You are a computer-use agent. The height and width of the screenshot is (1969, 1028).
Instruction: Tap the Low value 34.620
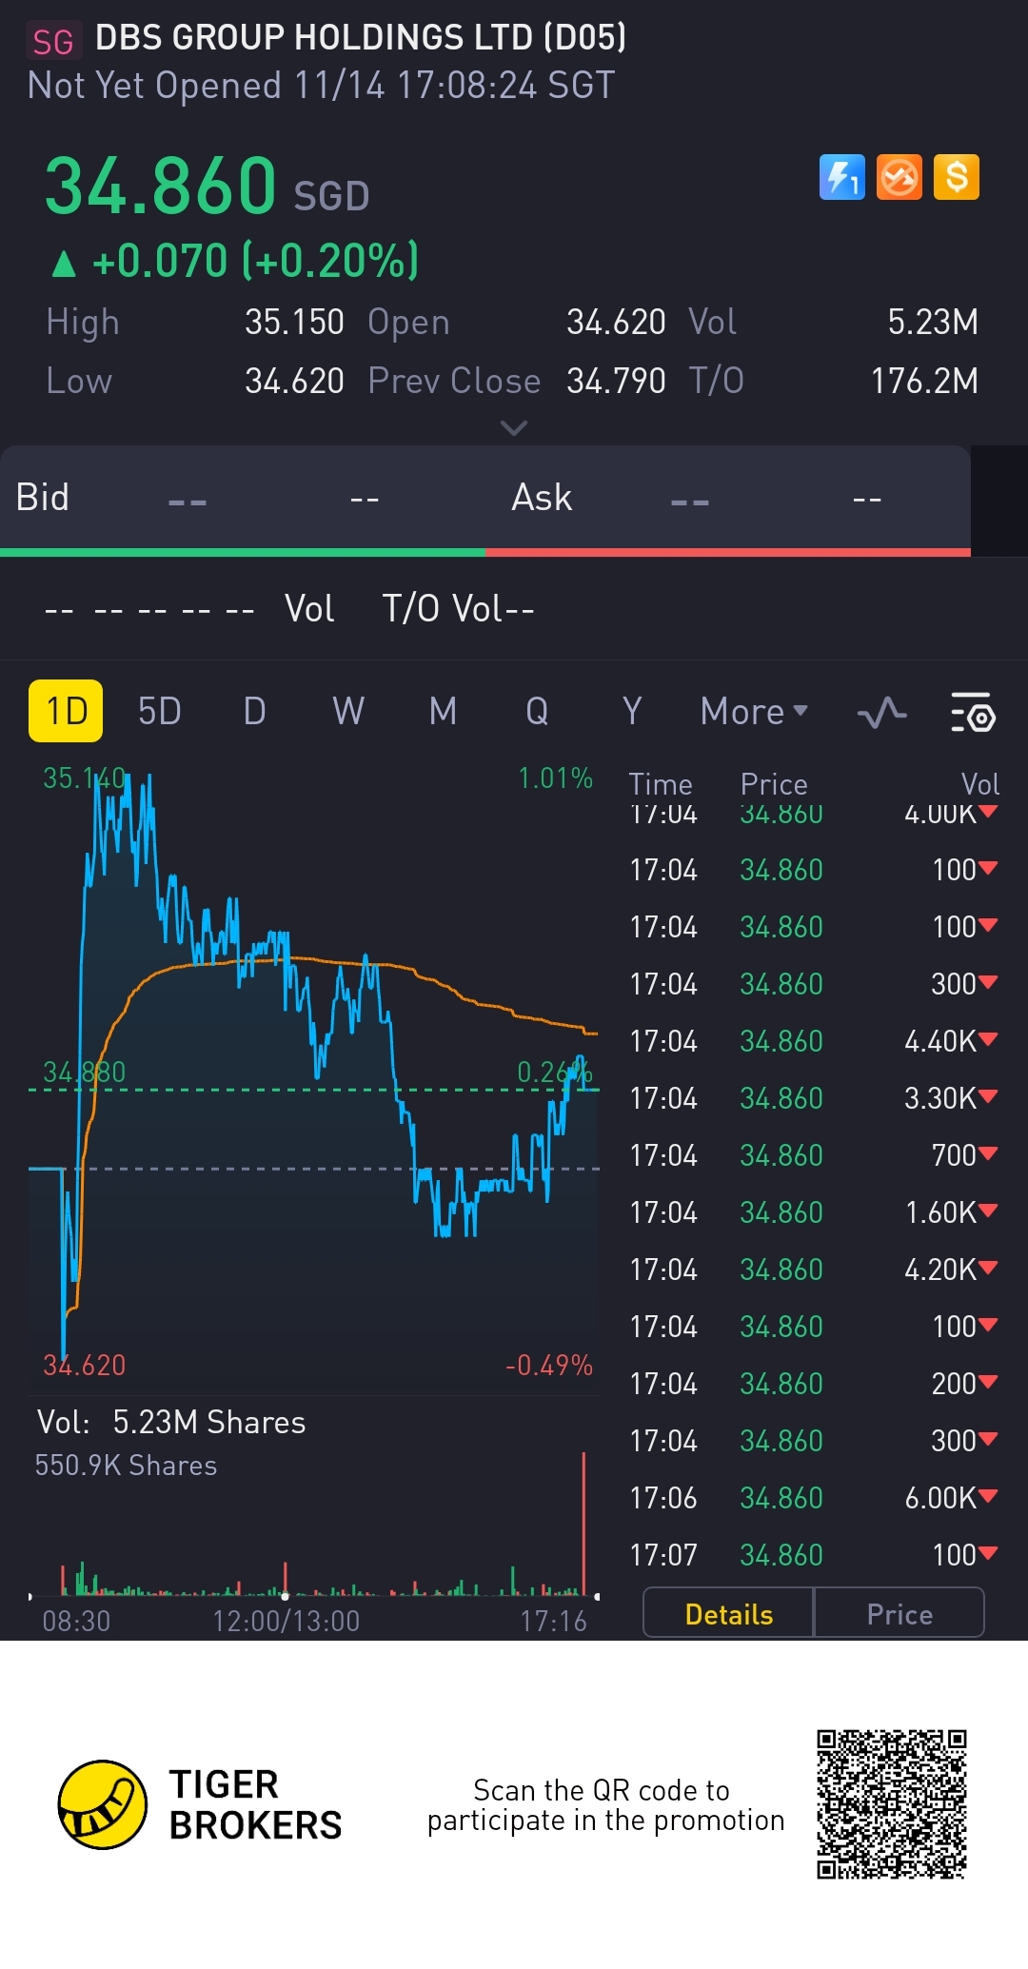tap(294, 381)
